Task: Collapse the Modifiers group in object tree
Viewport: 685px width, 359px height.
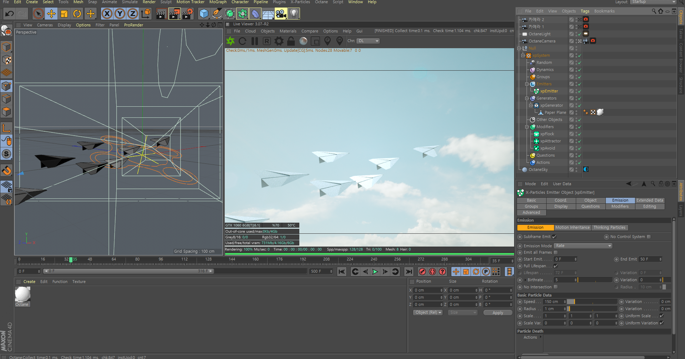Action: [x=527, y=127]
